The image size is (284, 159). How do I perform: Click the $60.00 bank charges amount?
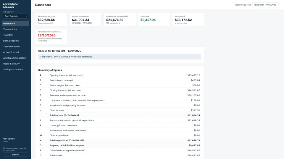(196, 85)
